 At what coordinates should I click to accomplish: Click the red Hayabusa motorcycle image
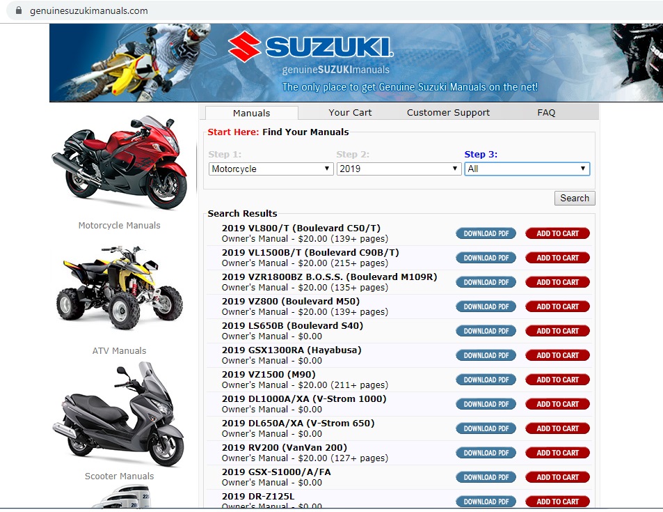tap(119, 162)
